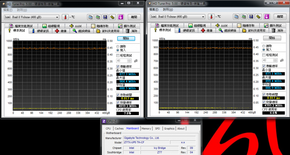The width and height of the screenshot is (290, 155).
Task: Click the thermometer icon in right HD Tune window
Action: [x=212, y=17]
